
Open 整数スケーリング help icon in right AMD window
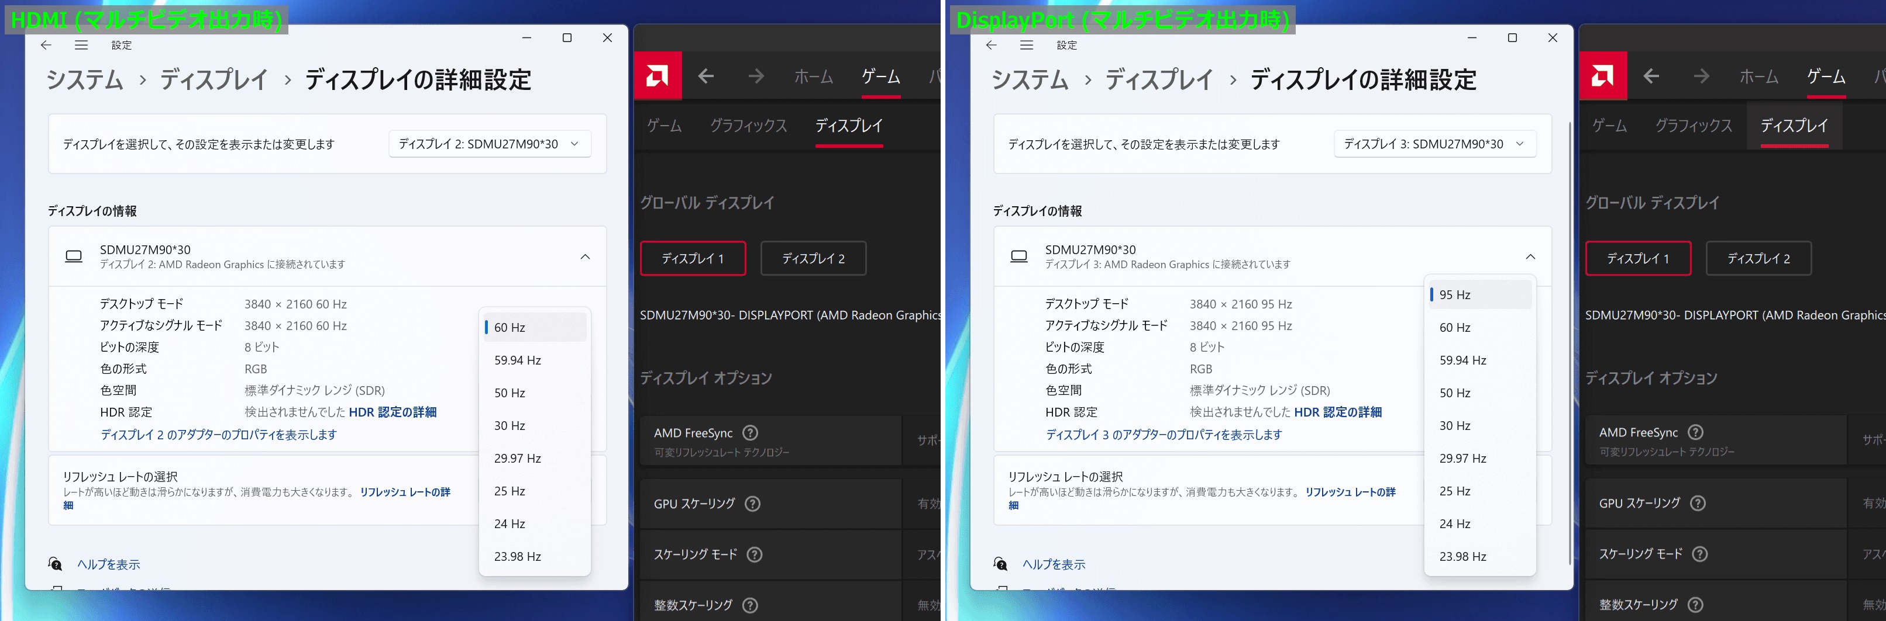[x=1696, y=605]
